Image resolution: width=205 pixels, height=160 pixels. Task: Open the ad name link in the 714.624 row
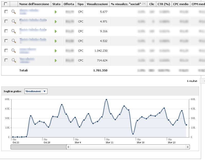point(27,60)
